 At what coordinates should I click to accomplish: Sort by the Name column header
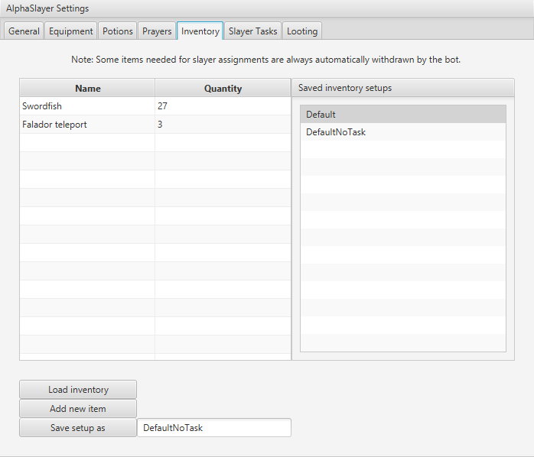coord(87,89)
